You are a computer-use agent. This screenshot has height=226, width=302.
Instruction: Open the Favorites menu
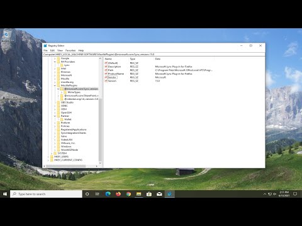[x=70, y=50]
